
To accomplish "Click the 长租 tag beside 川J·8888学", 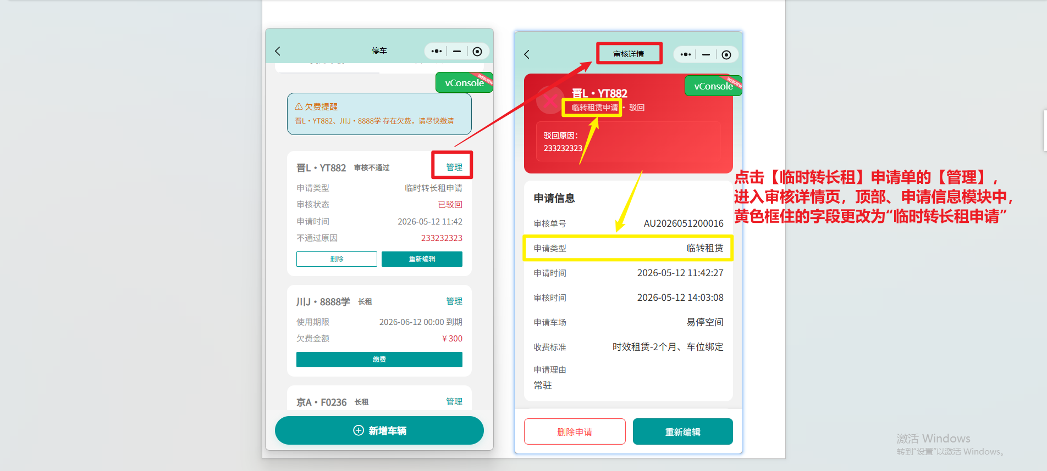I will coord(365,301).
